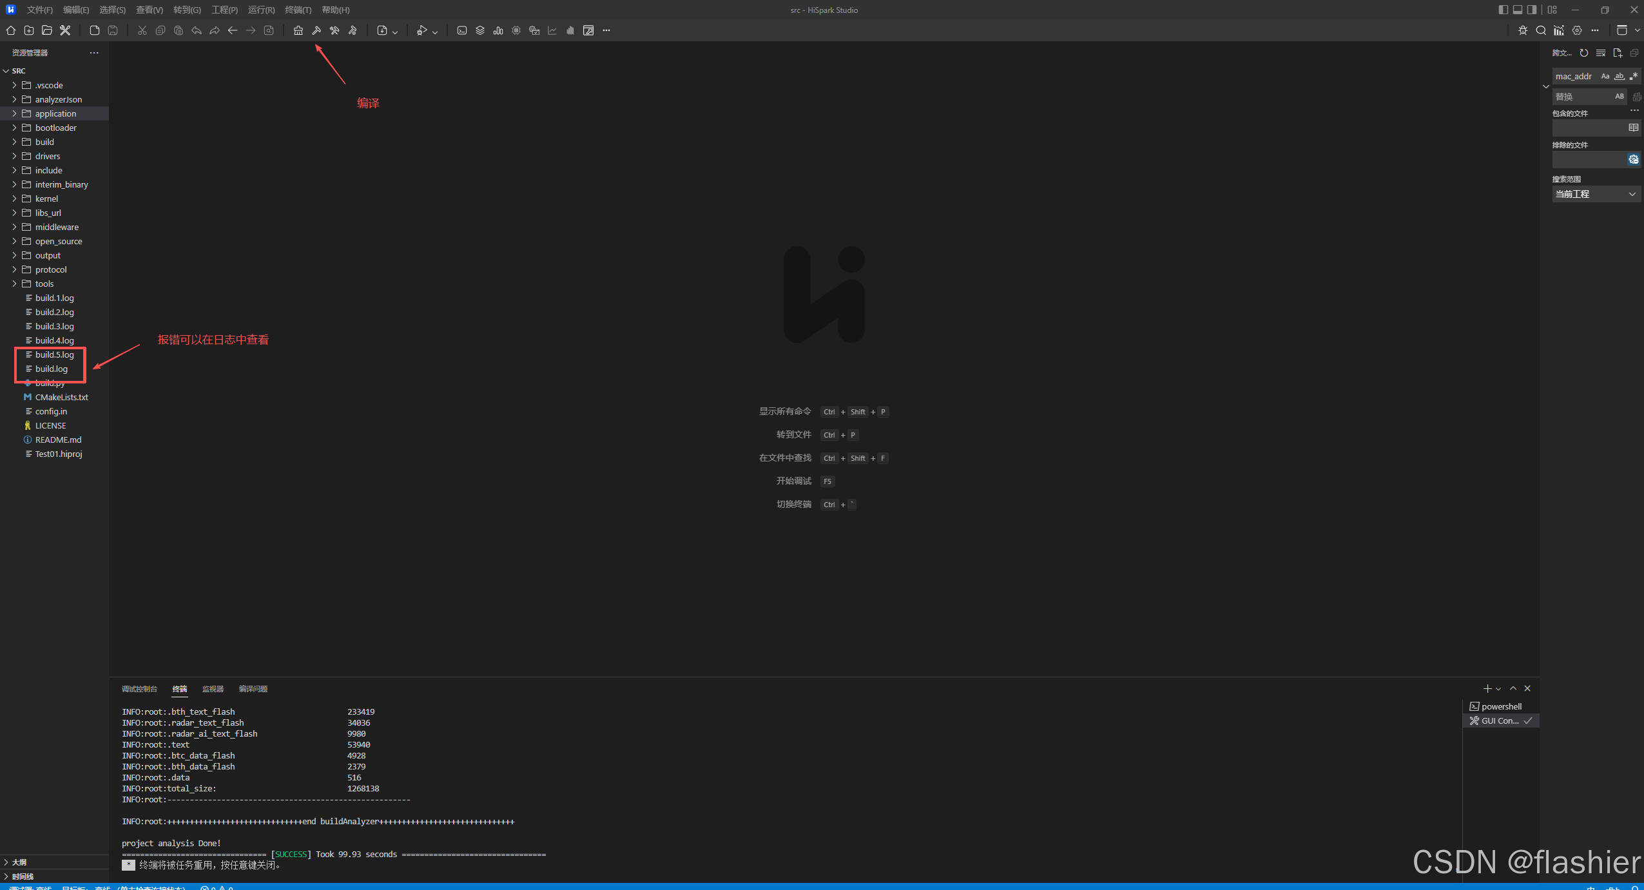Viewport: 1644px width, 890px height.
Task: Open the 当前工程 search scope dropdown
Action: tap(1595, 194)
